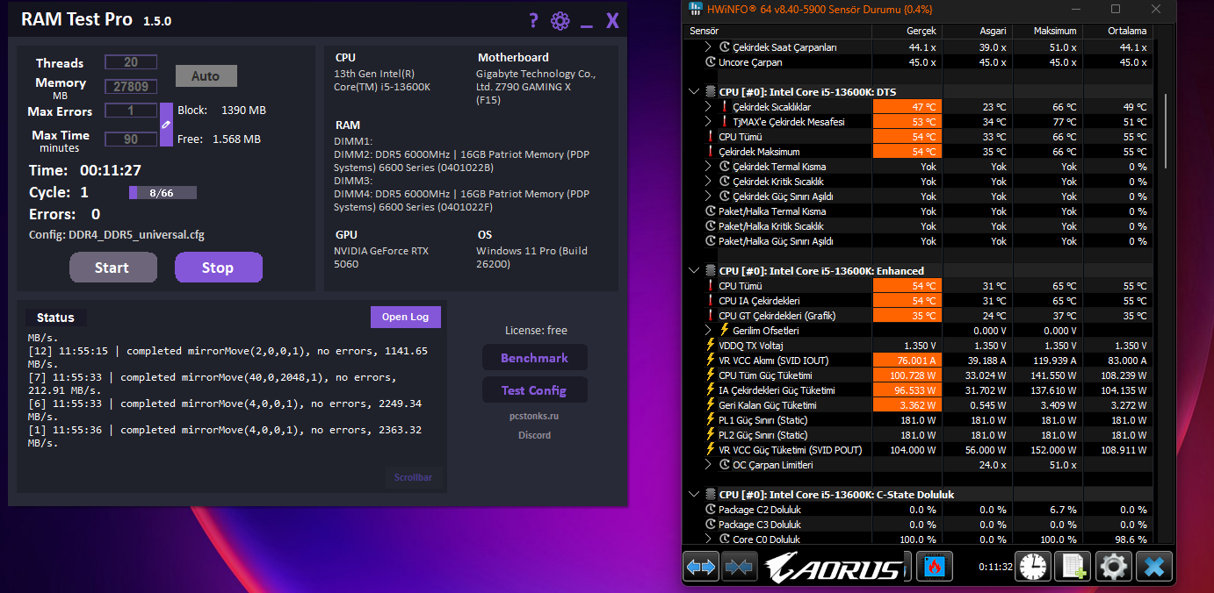
Task: Expand the OC Çarpan Limitleri row
Action: pyautogui.click(x=709, y=465)
